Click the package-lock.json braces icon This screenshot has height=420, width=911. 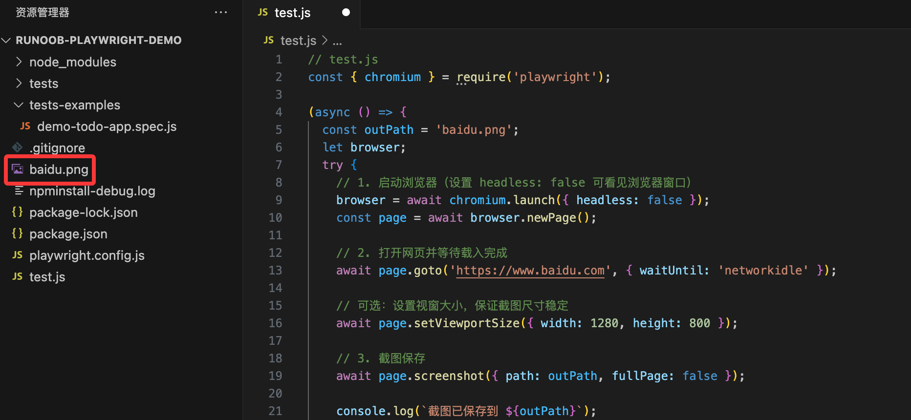(x=18, y=212)
